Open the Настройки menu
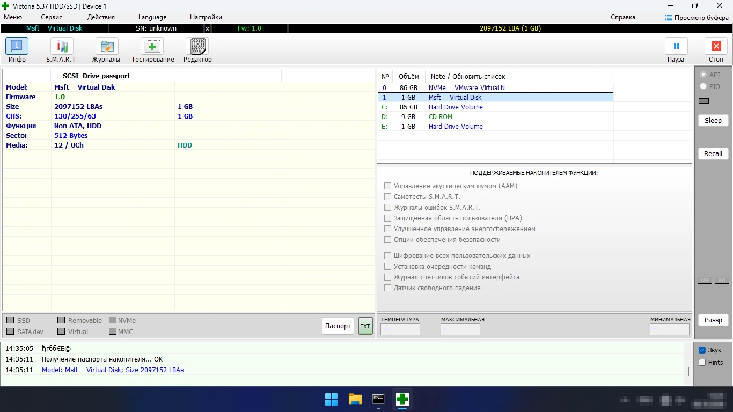This screenshot has height=412, width=733. click(206, 17)
